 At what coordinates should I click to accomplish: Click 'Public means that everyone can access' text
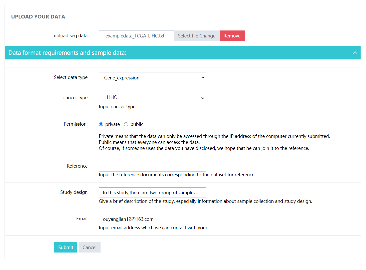point(149,142)
